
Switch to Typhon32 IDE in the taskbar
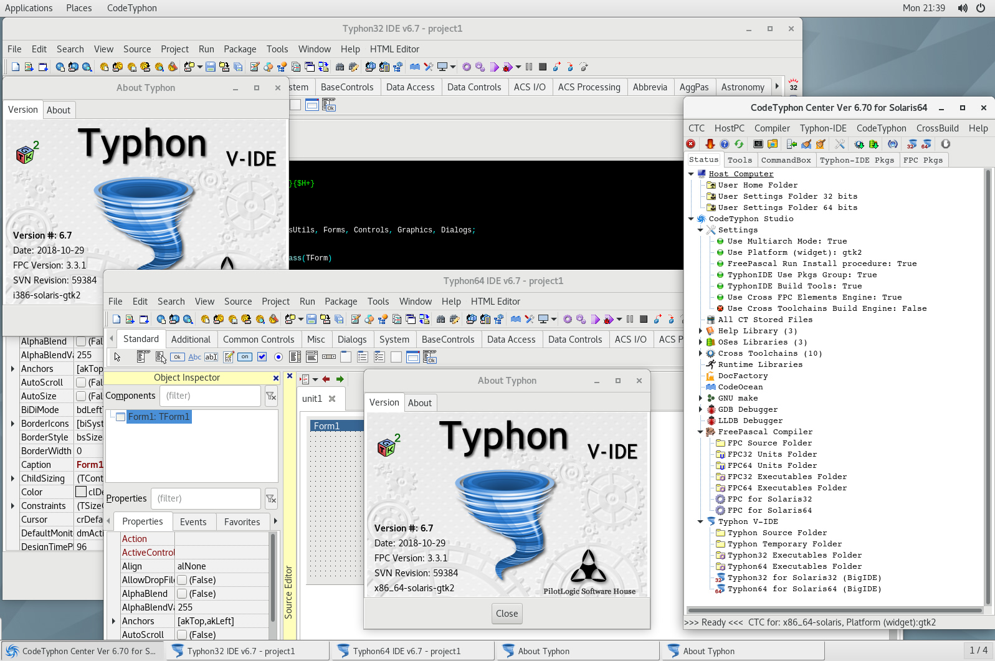(x=247, y=651)
